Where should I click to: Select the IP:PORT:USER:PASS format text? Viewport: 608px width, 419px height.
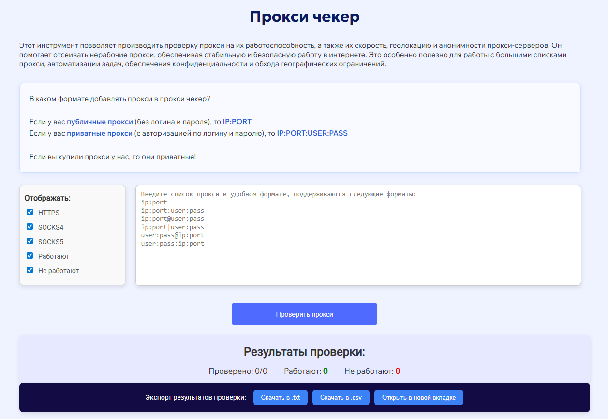[x=312, y=133]
